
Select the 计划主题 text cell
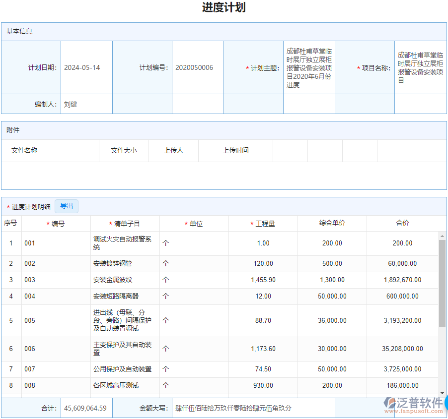(308, 67)
